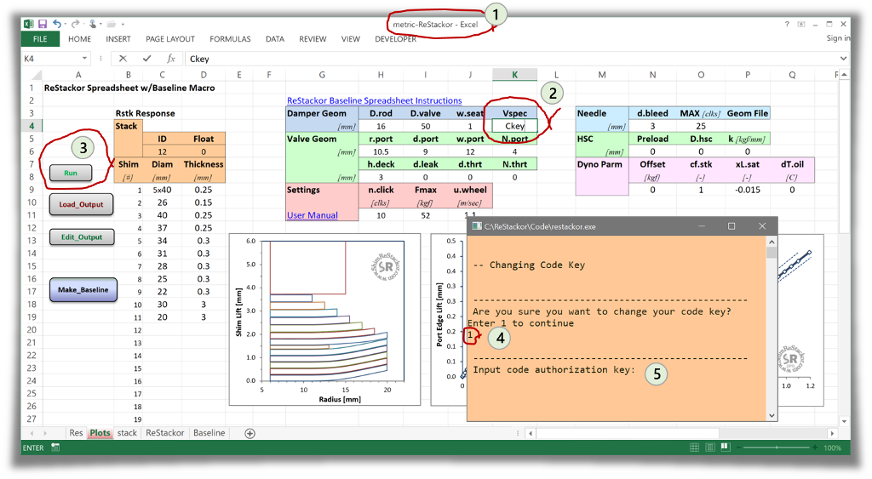Click the Make_Baseline button

point(83,289)
